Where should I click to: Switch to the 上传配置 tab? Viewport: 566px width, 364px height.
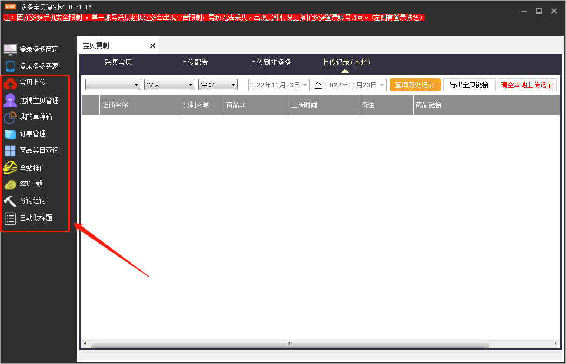coord(194,62)
